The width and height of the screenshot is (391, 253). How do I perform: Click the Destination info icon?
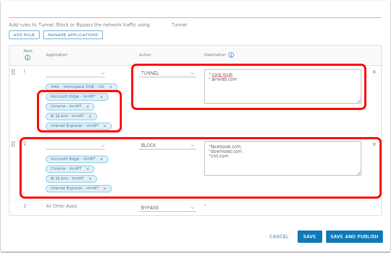coord(231,55)
